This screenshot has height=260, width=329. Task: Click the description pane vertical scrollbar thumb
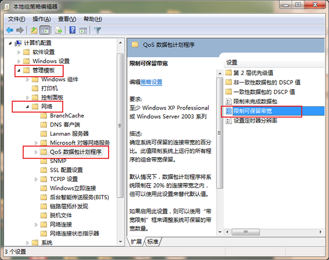[x=220, y=133]
